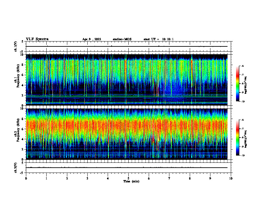This screenshot has height=200, width=260.
Task: Select the ch.1 color bar log(PSD) label
Action: click(x=246, y=85)
